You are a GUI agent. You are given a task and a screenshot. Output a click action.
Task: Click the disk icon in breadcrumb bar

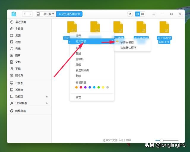[38, 14]
